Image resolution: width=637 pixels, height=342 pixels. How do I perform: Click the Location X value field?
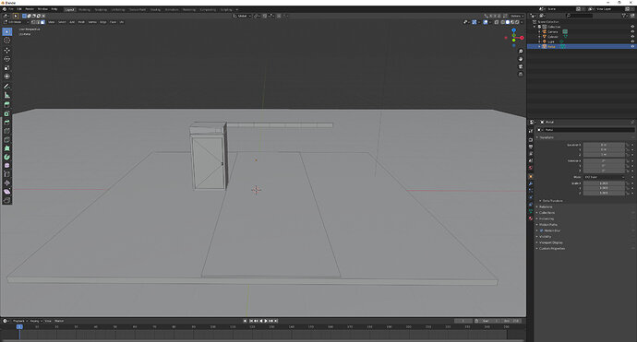[x=604, y=145]
